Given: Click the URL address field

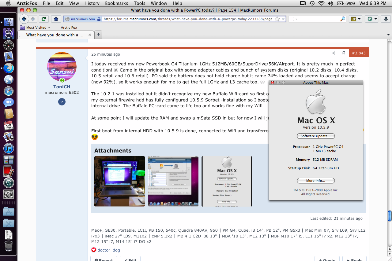Looking at the screenshot, I should [x=188, y=19].
